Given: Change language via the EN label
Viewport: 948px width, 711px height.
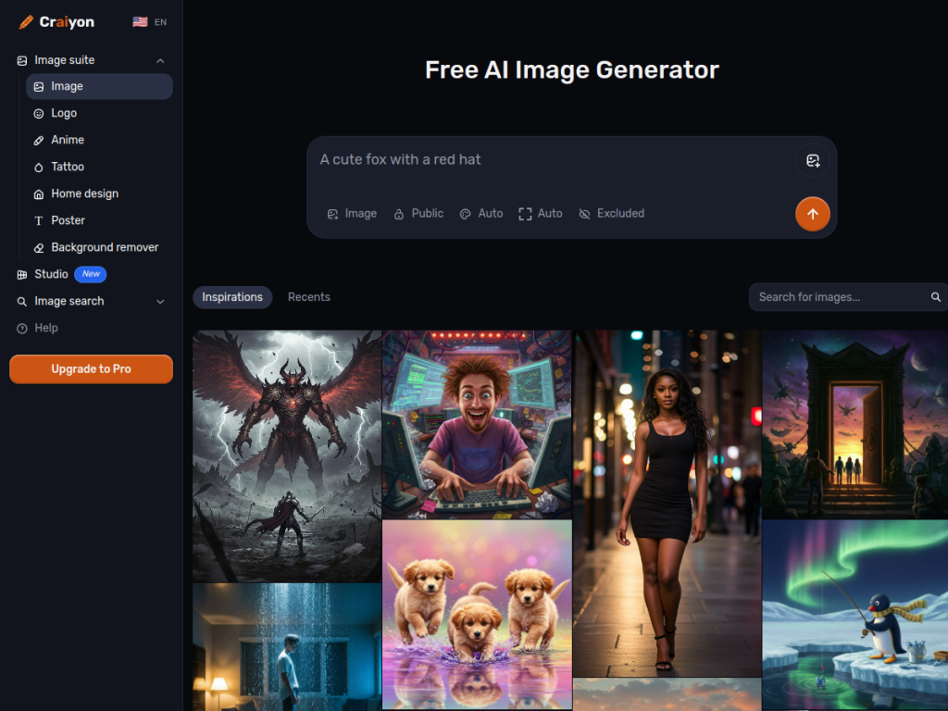Looking at the screenshot, I should tap(160, 22).
